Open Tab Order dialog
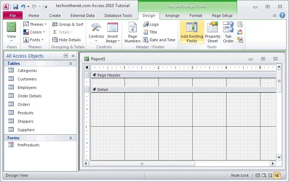This screenshot has width=289, height=182. [x=228, y=32]
